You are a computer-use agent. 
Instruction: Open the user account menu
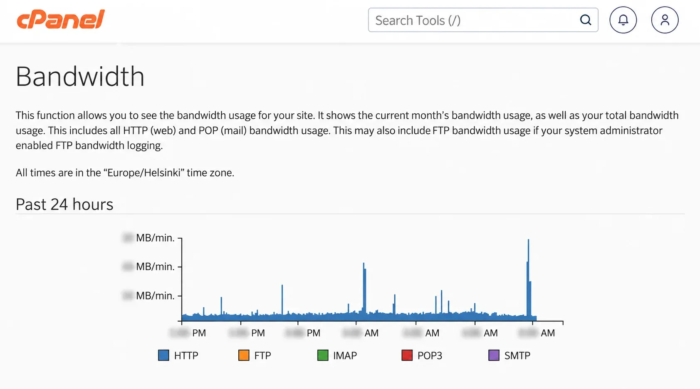point(665,20)
